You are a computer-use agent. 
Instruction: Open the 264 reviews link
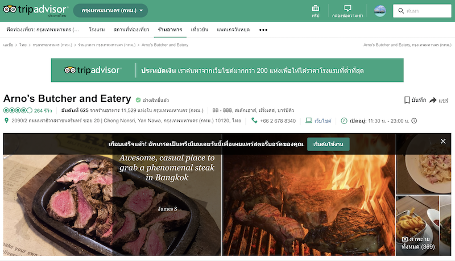pos(43,110)
